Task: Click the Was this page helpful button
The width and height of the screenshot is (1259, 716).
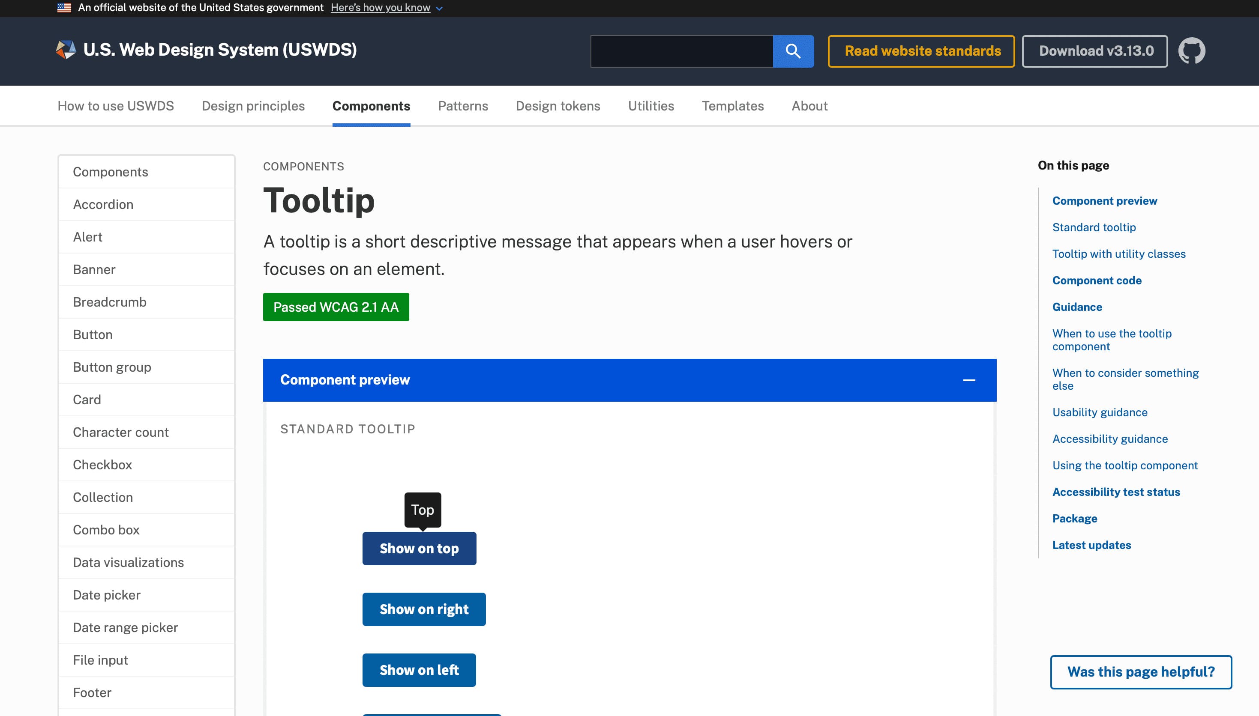Action: [1140, 672]
